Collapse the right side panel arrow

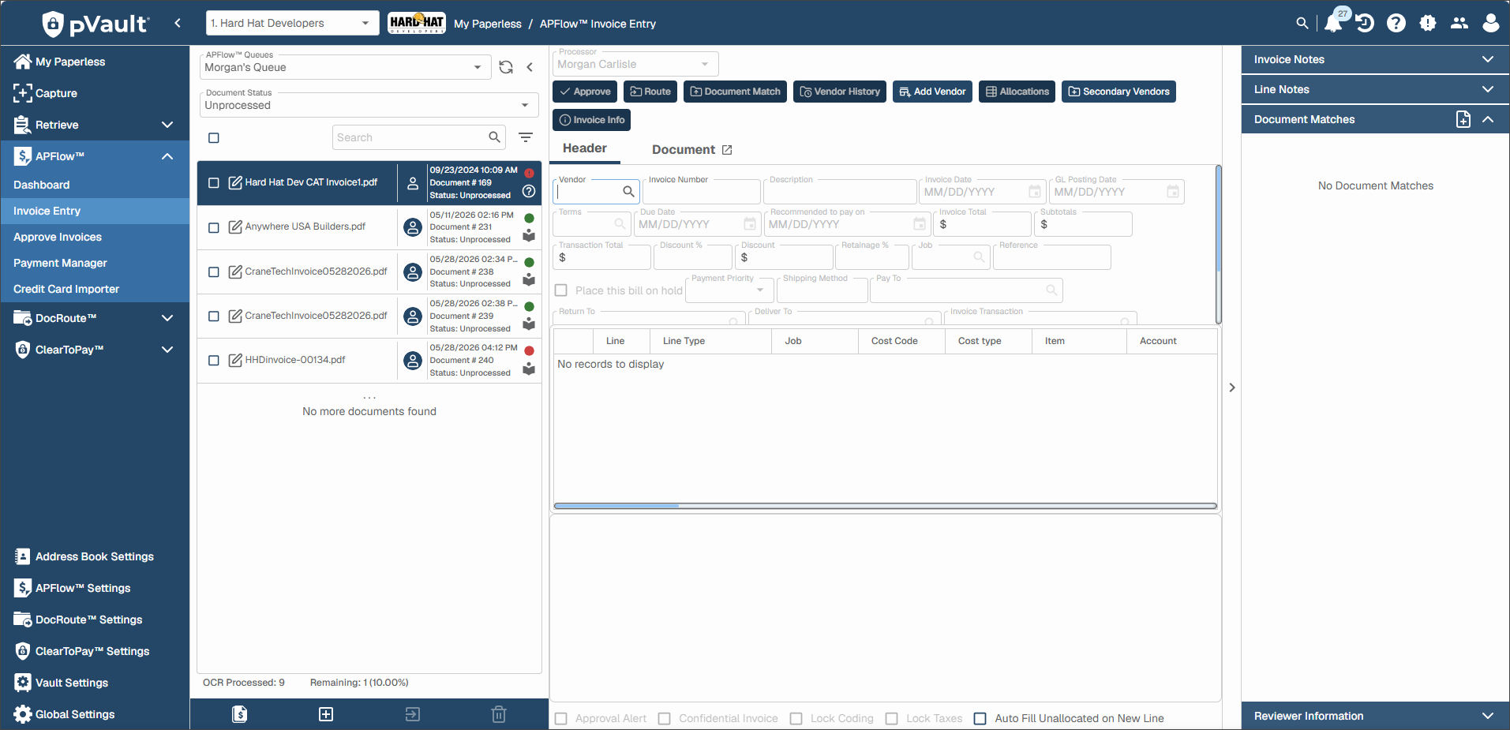coord(1232,387)
